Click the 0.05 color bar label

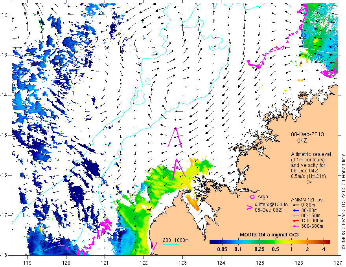point(222,249)
